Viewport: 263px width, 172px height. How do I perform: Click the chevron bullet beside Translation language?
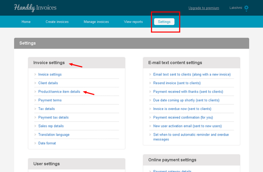point(35,134)
